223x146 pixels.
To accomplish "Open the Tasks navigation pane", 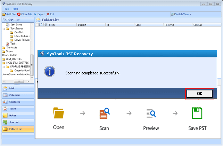I will 18,109.
